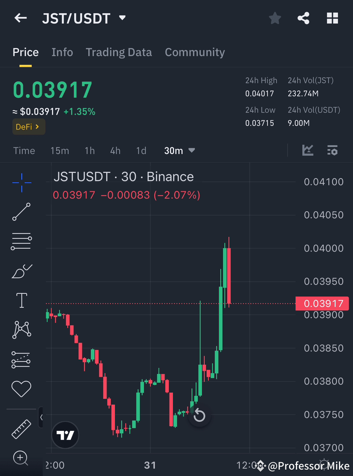Image resolution: width=353 pixels, height=476 pixels.
Task: Switch to the Trading Data tab
Action: 119,52
